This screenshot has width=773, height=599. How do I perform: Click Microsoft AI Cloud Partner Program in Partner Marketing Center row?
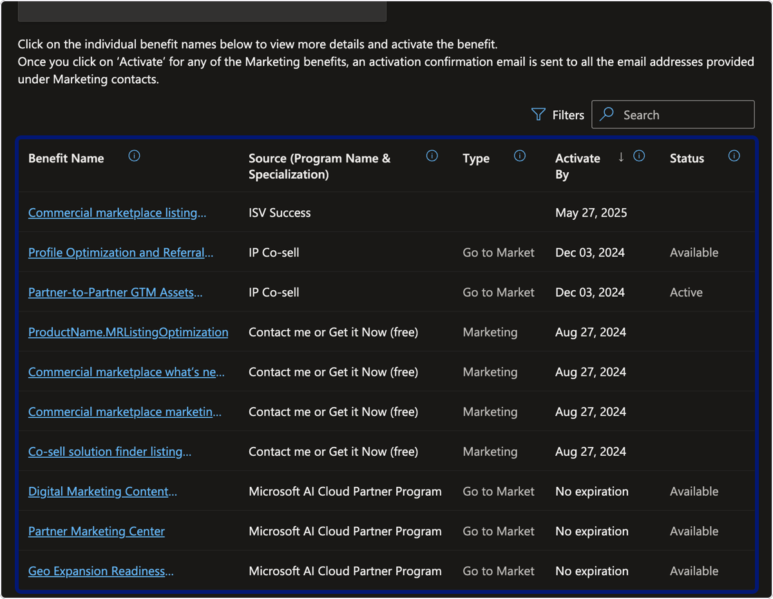(345, 531)
